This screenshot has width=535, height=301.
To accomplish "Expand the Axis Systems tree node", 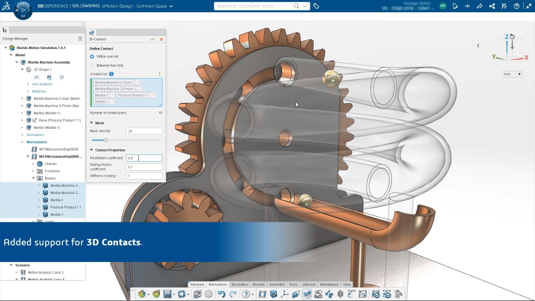I will click(x=28, y=84).
